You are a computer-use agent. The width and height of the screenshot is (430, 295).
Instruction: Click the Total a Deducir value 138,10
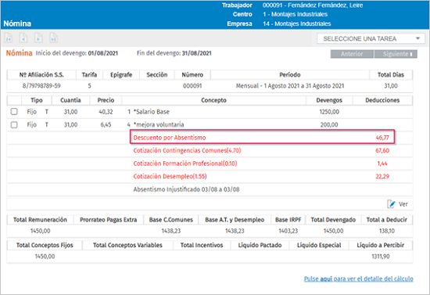(x=387, y=231)
